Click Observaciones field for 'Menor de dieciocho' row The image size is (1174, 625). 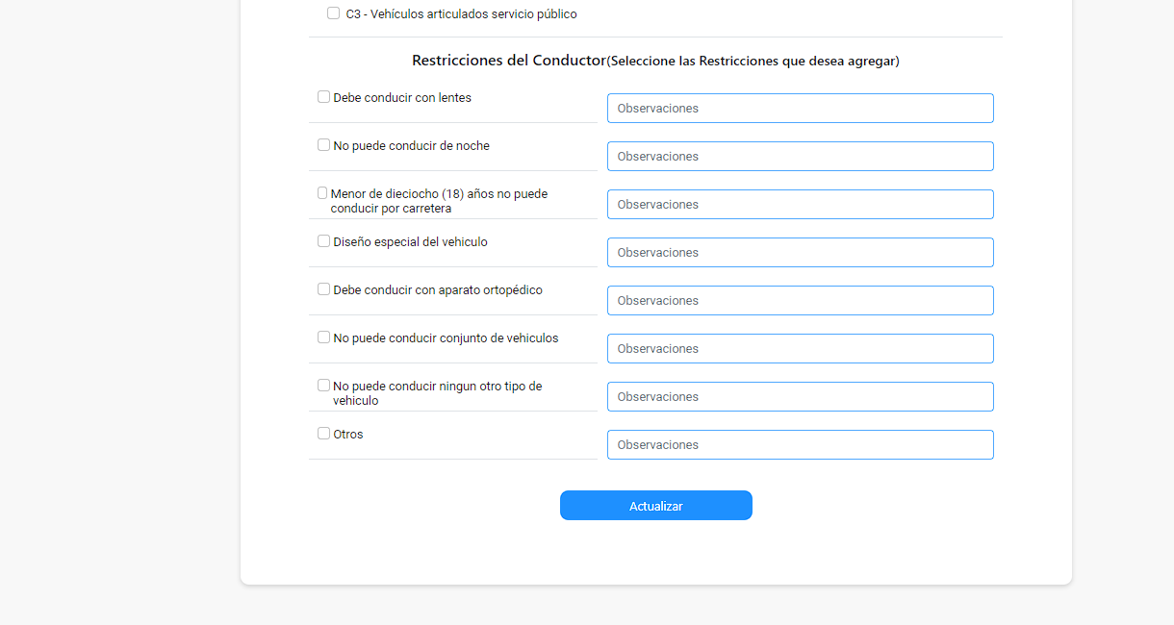coord(801,205)
